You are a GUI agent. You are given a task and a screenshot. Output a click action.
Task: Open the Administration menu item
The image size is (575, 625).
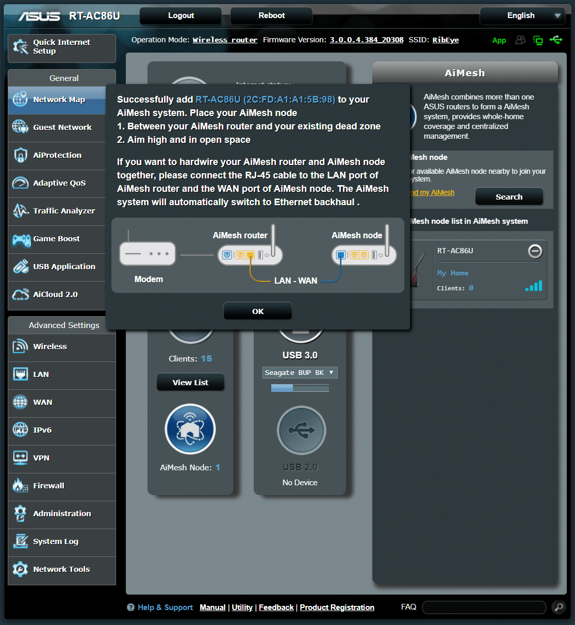click(x=62, y=514)
